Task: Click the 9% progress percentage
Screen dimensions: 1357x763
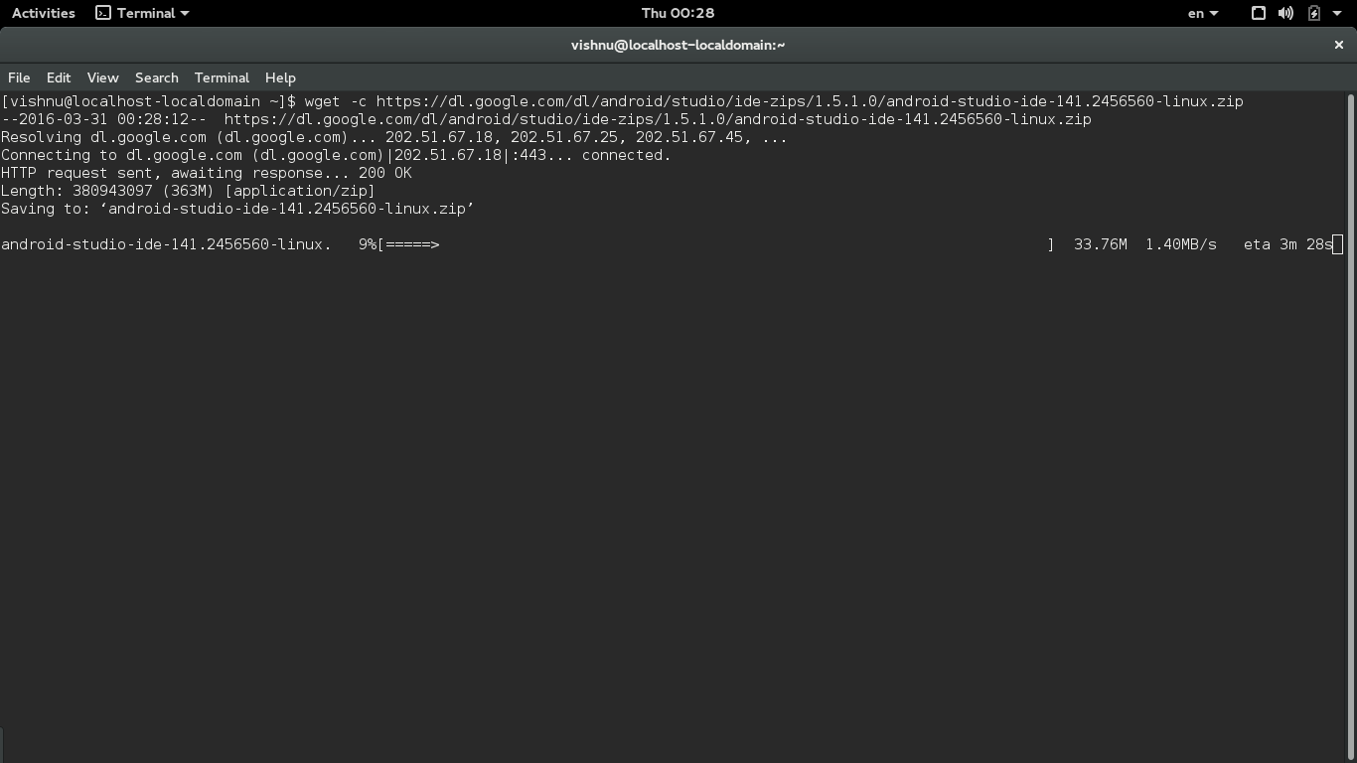Action: (368, 244)
